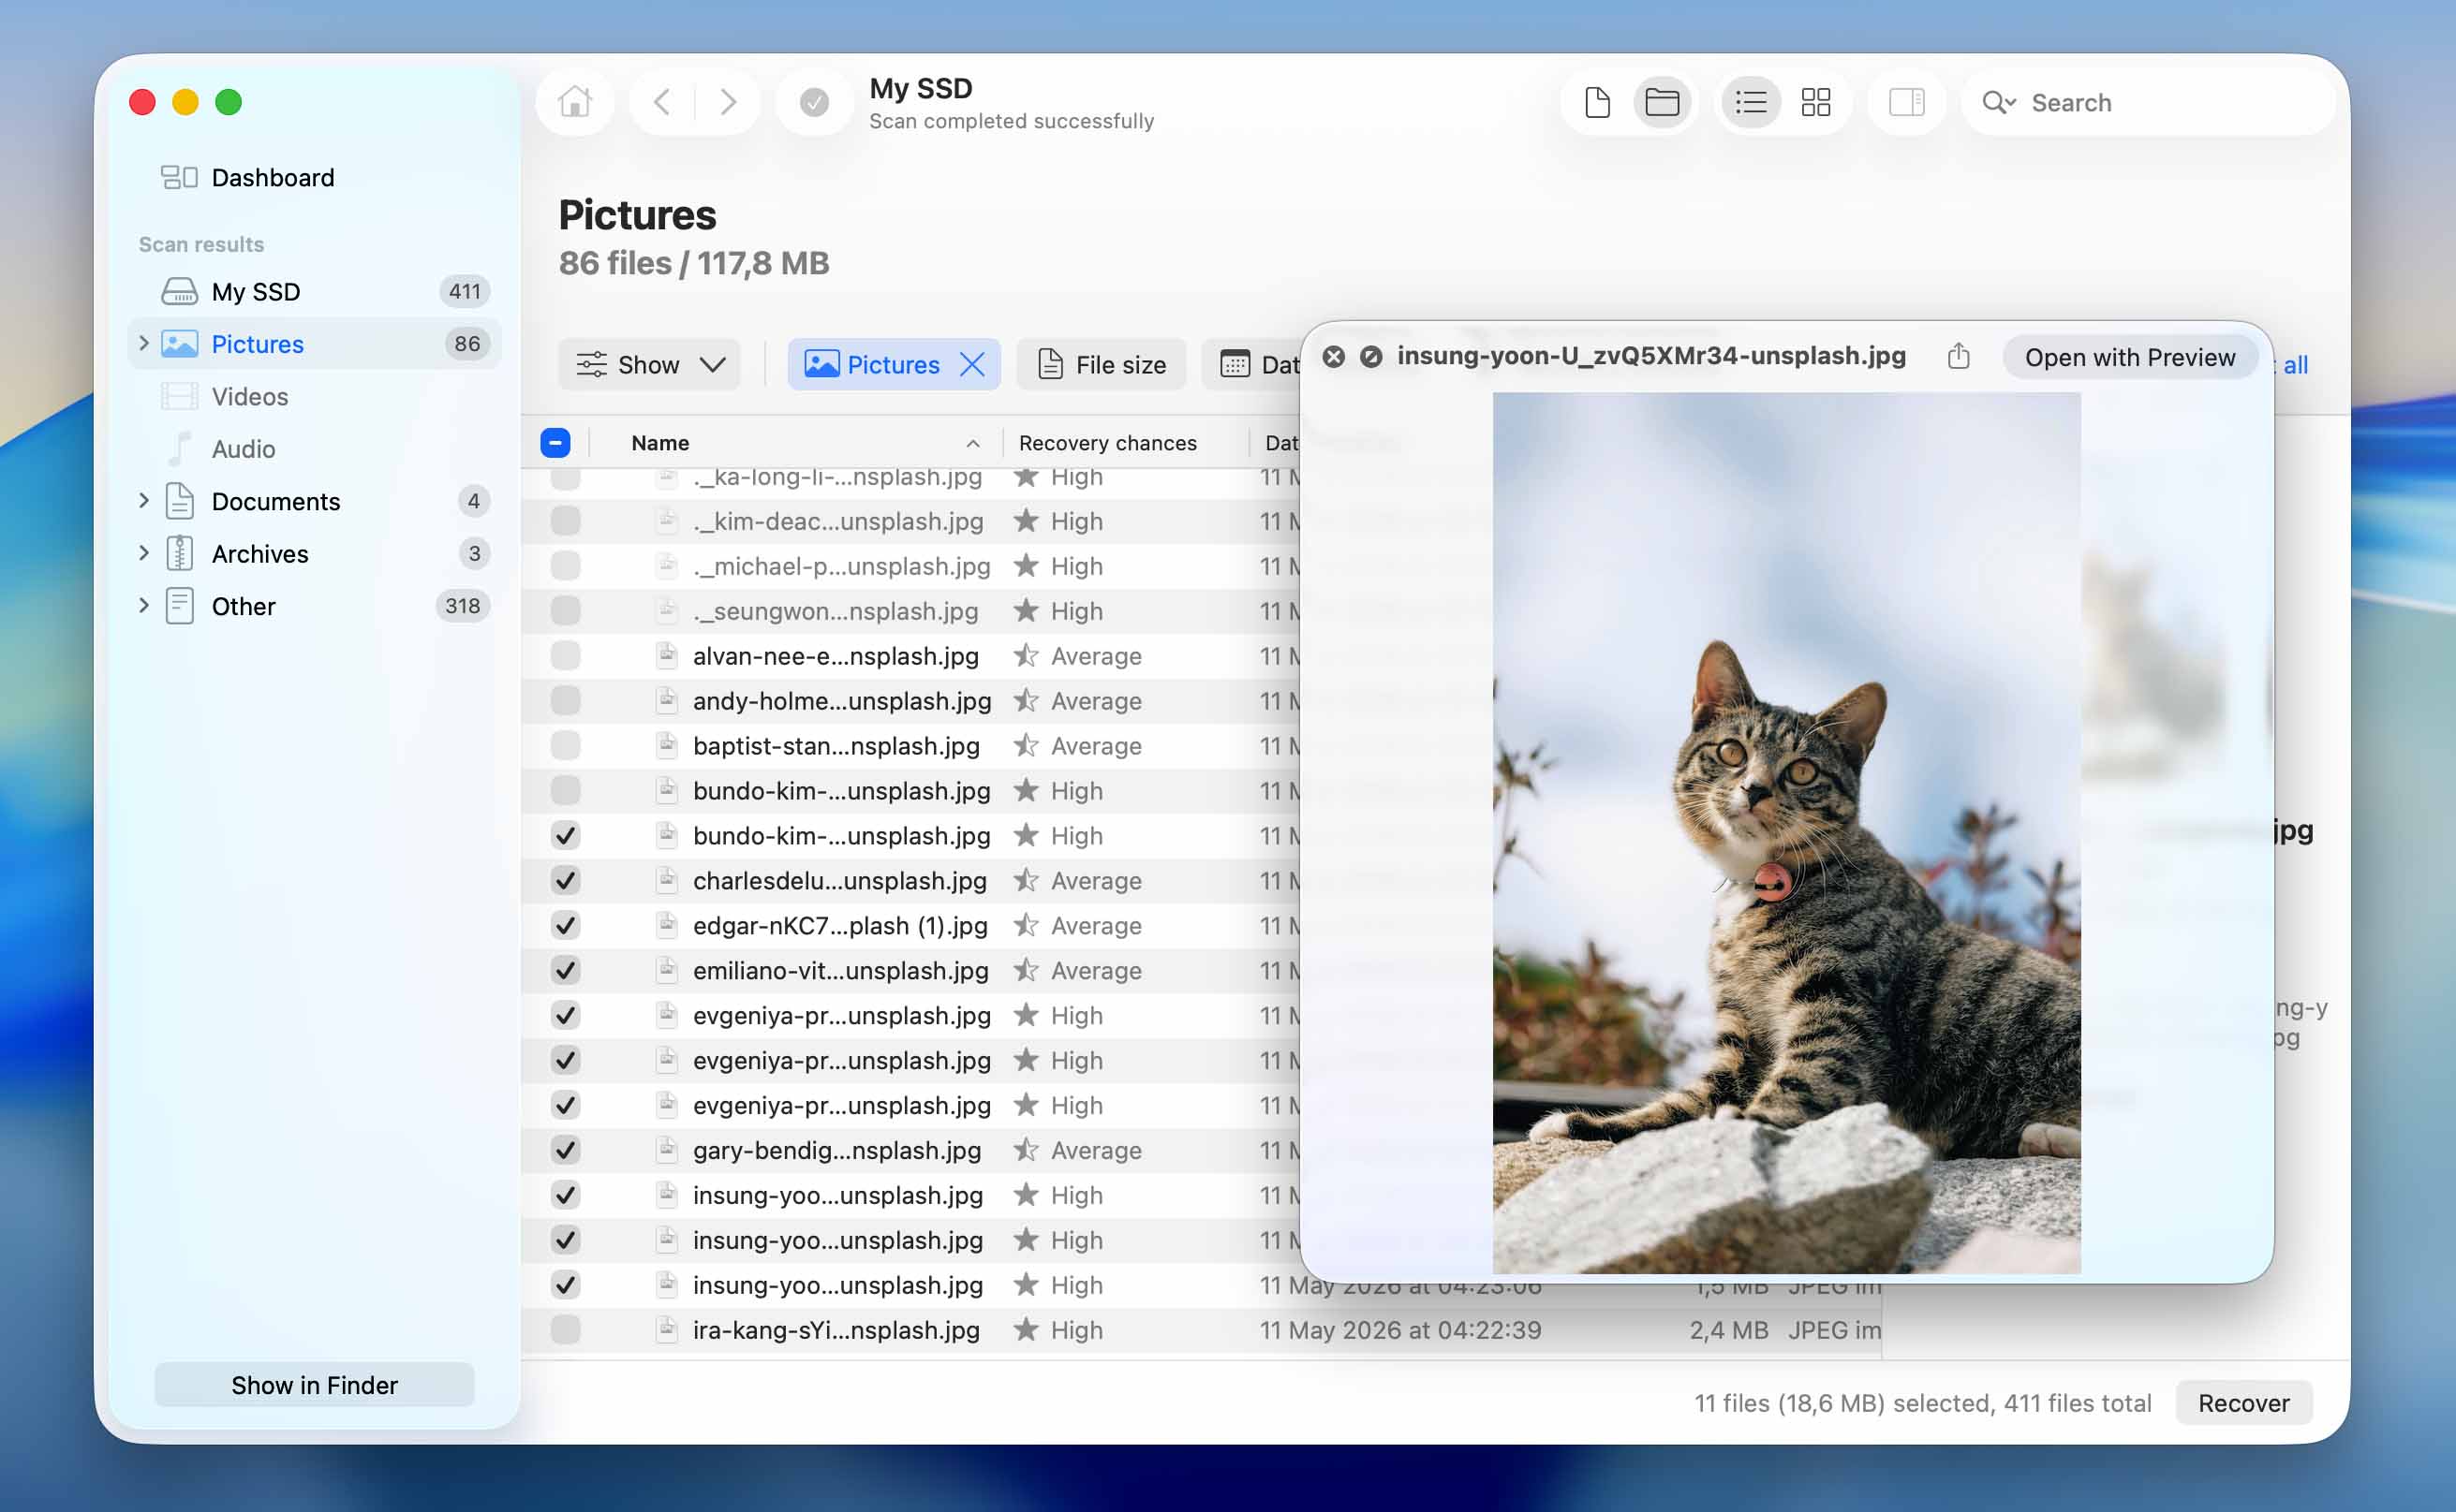Viewport: 2456px width, 1512px height.
Task: Expand the Other tree item chevron
Action: click(x=143, y=605)
